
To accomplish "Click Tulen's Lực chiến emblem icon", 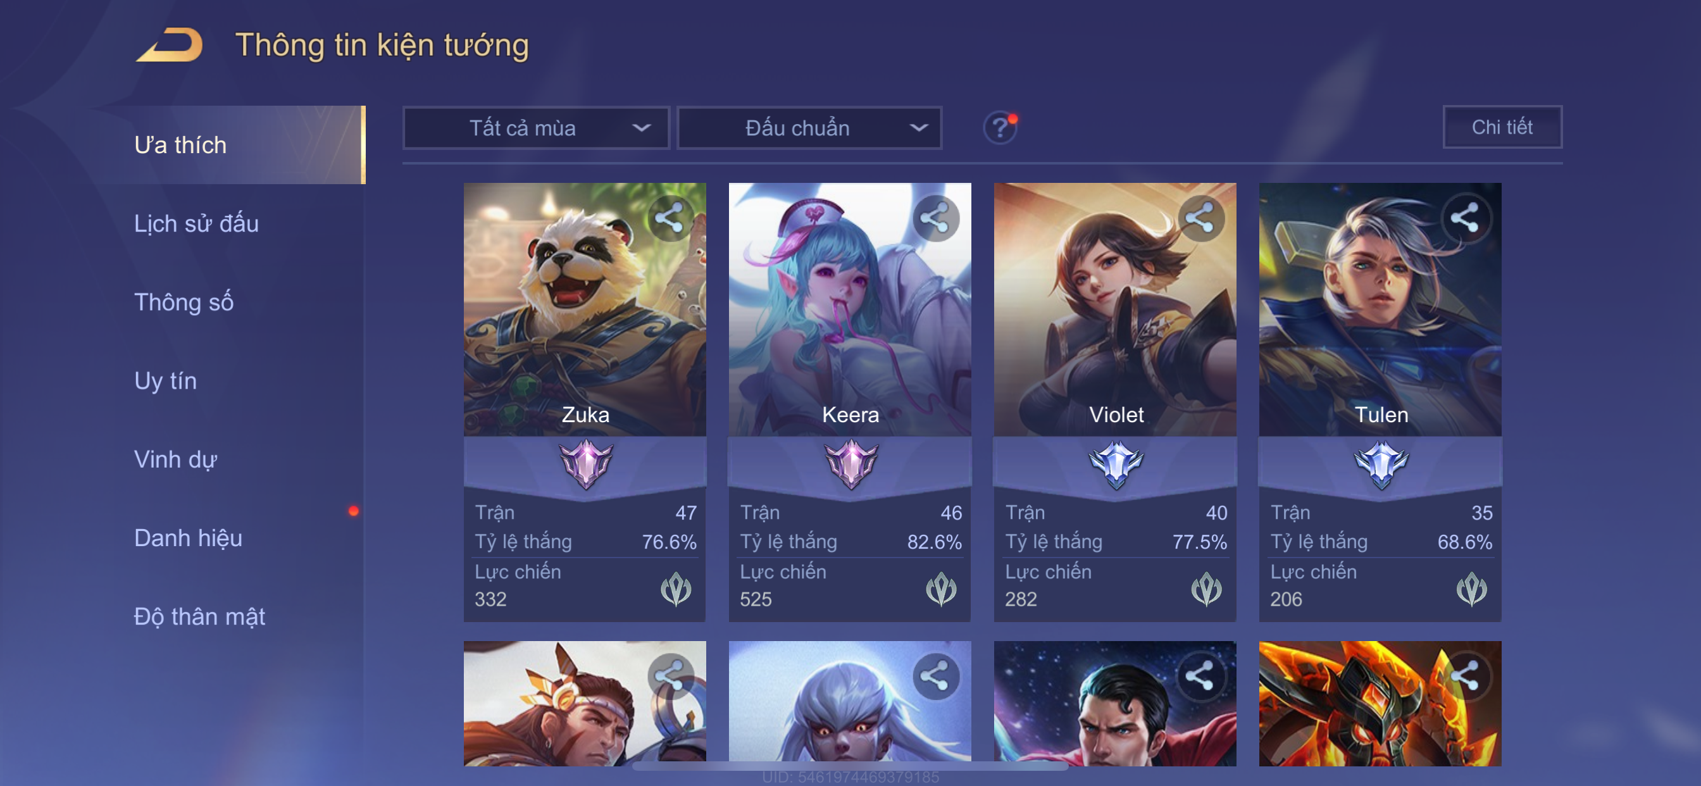I will (x=1471, y=589).
